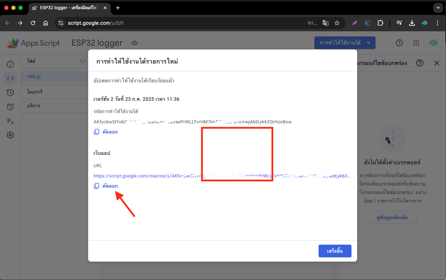Bookmark this page with the star icon
Screen dimensions: 446x280
337,23
